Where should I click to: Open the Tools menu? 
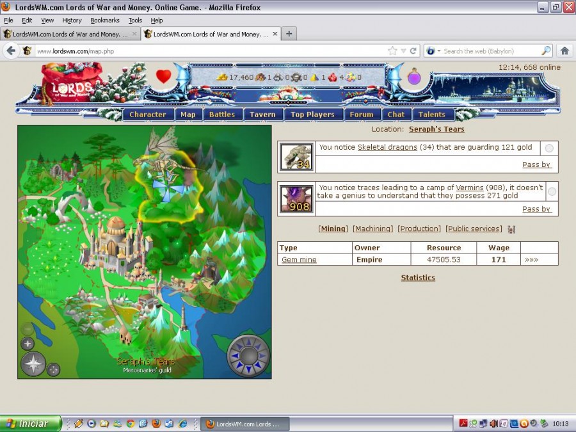point(135,20)
